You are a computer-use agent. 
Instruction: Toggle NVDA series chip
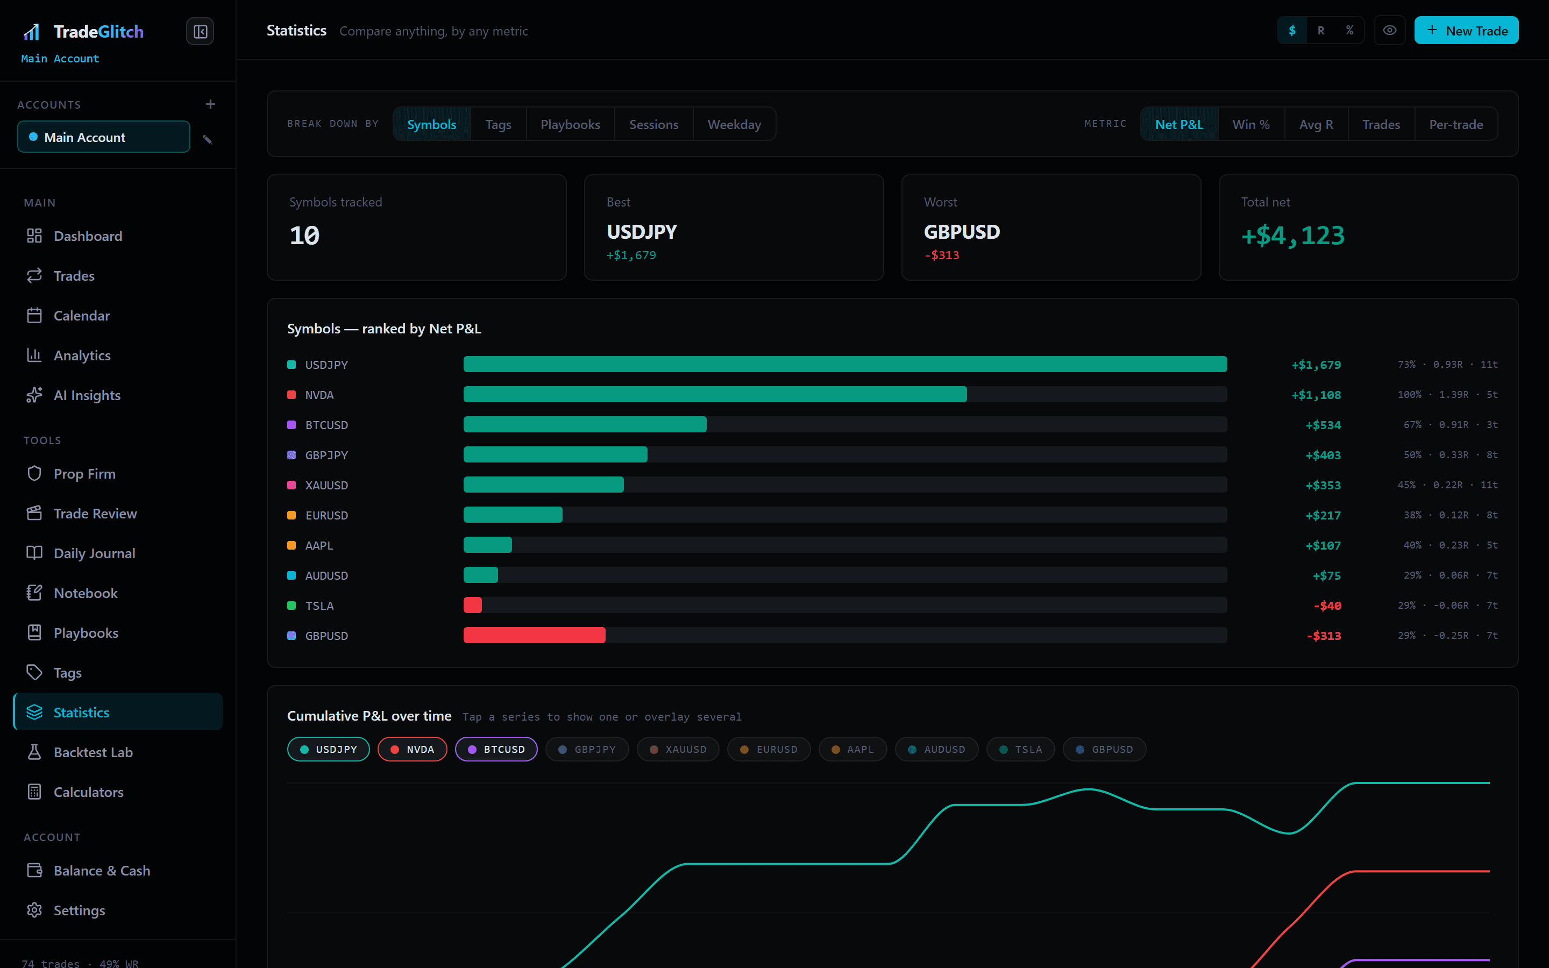point(412,749)
